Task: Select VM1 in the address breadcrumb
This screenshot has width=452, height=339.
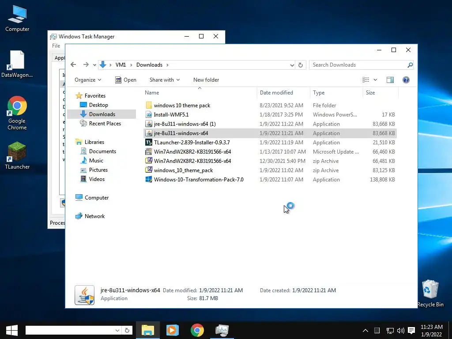Action: pos(121,65)
